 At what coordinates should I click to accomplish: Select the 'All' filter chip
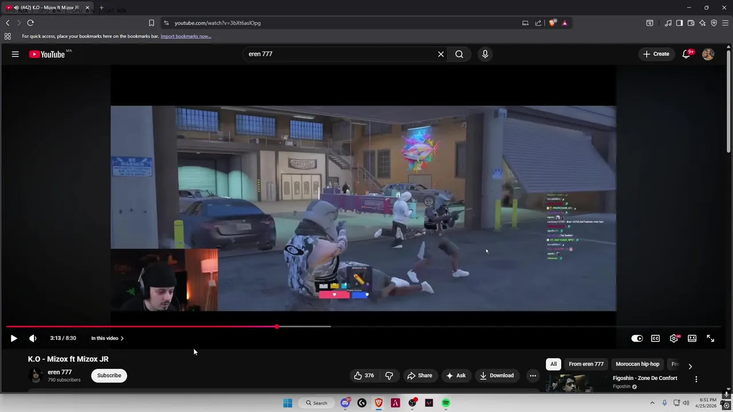(553, 364)
